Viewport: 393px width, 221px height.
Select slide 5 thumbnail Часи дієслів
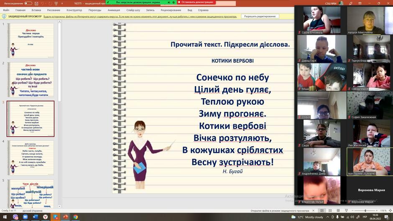click(x=31, y=194)
